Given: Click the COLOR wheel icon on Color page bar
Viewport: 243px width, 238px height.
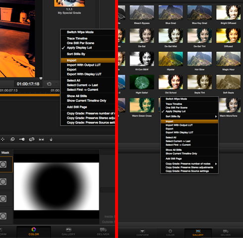Looking at the screenshot, I should coord(34,229).
